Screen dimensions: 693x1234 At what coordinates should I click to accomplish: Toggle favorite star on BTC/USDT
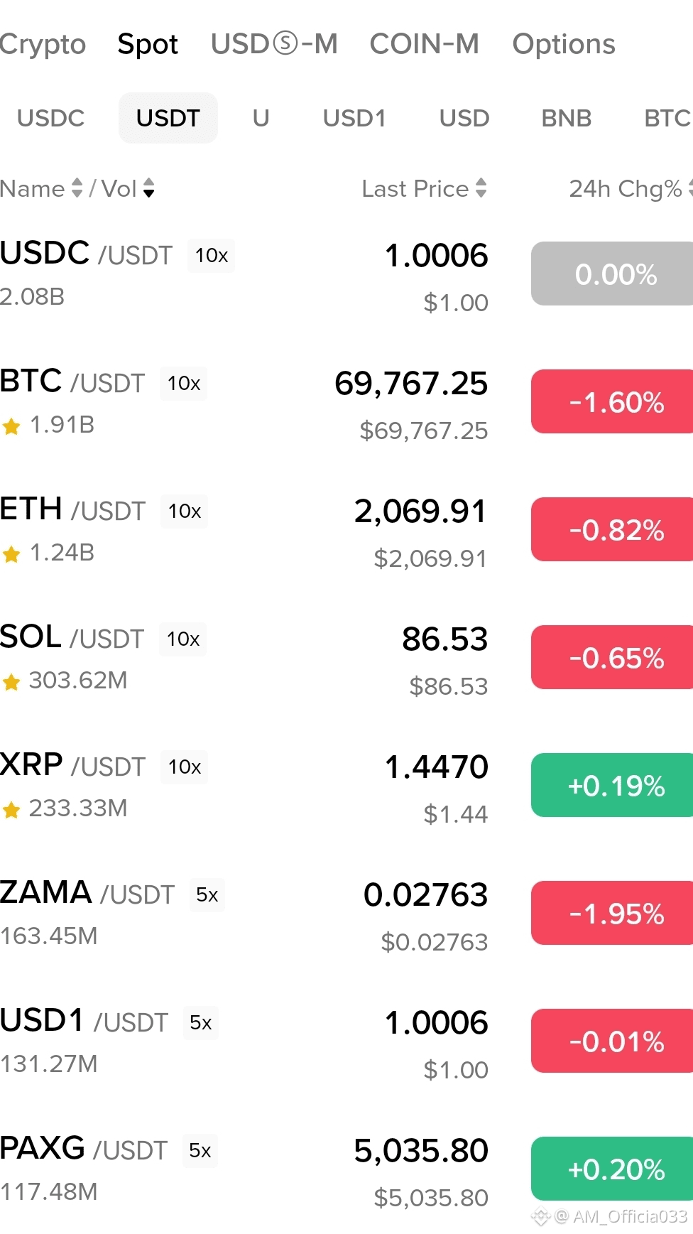coord(11,426)
